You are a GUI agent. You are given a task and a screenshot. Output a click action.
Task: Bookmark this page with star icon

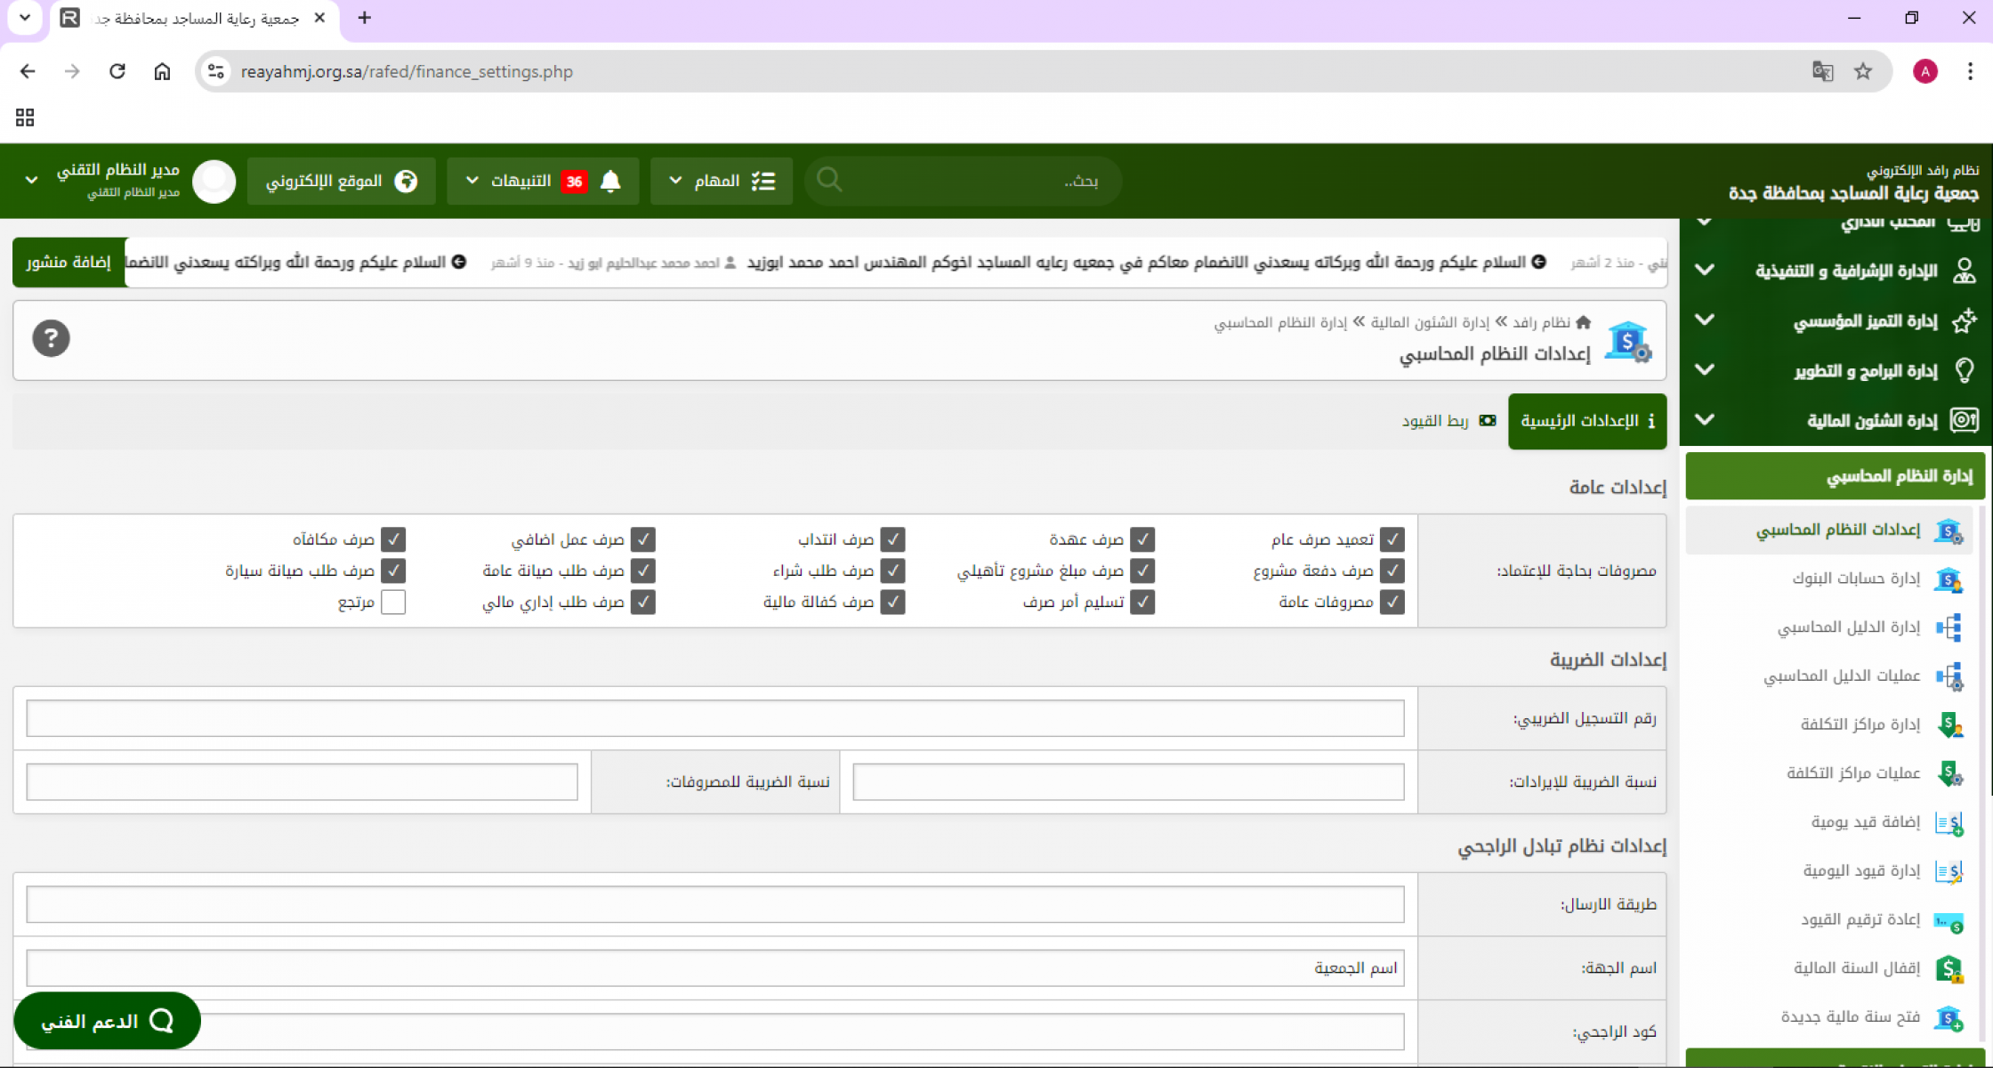click(x=1863, y=71)
